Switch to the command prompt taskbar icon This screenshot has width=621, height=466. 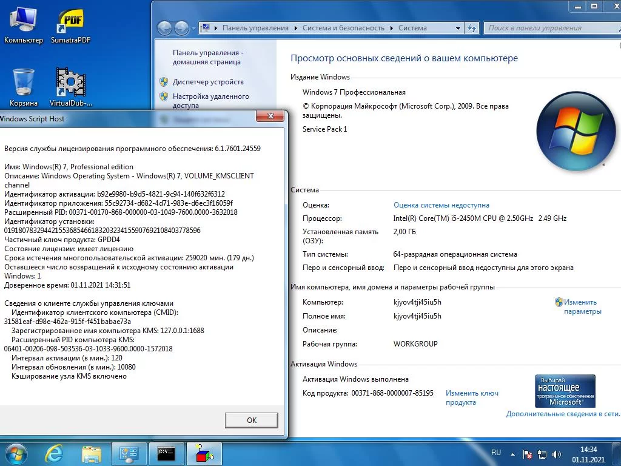coord(167,453)
